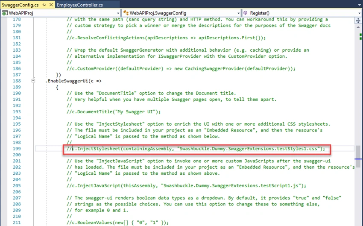Click the comment "has loaded. The file must be included"

211,167
